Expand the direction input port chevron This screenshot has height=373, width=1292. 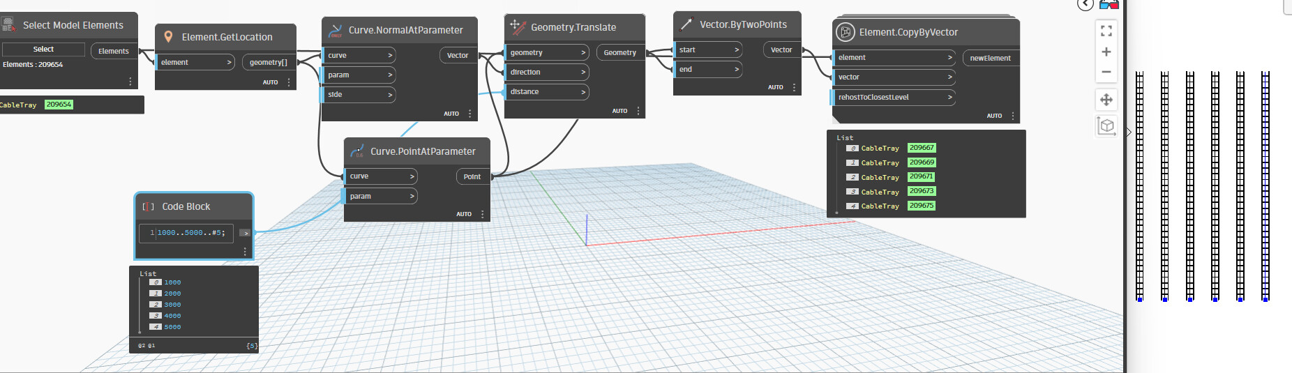[583, 72]
